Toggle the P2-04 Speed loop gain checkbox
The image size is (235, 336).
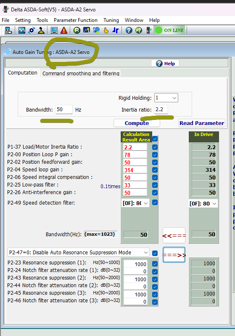click(155, 170)
